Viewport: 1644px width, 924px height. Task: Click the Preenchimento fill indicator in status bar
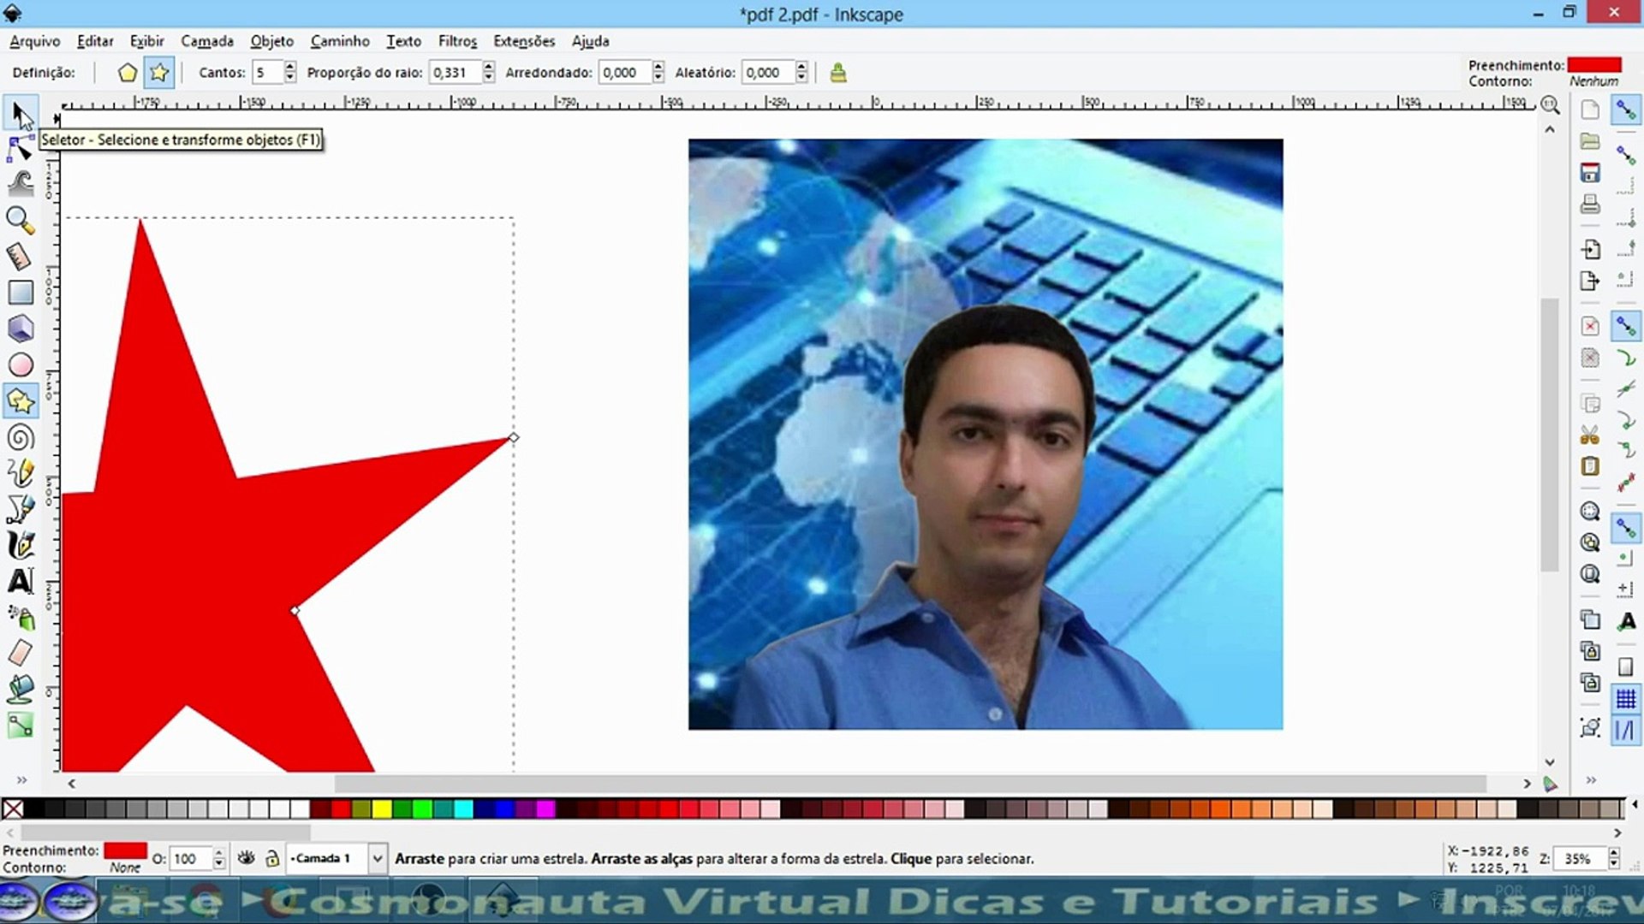tap(125, 850)
